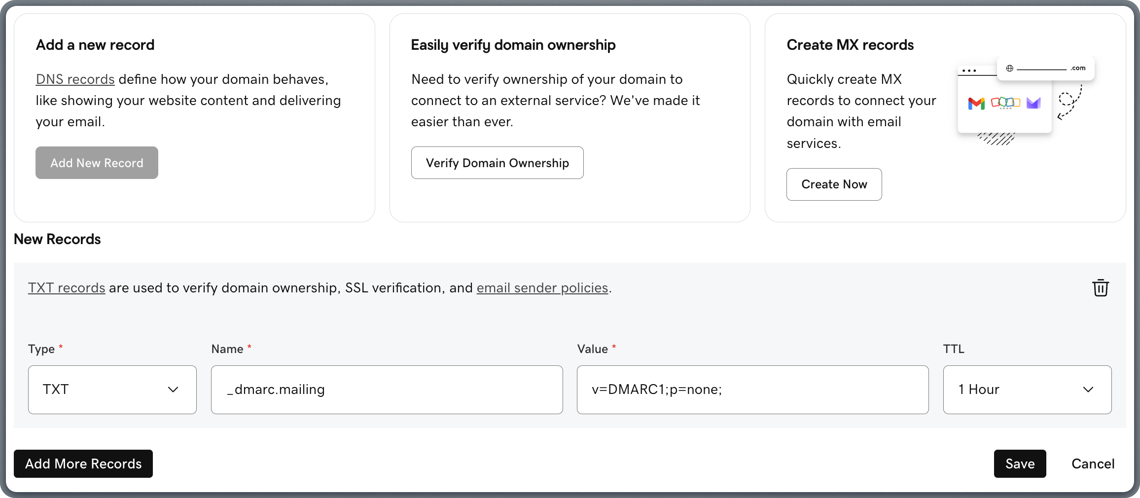Click the Add New Record button
Screen dimensions: 1140x498
click(x=97, y=163)
